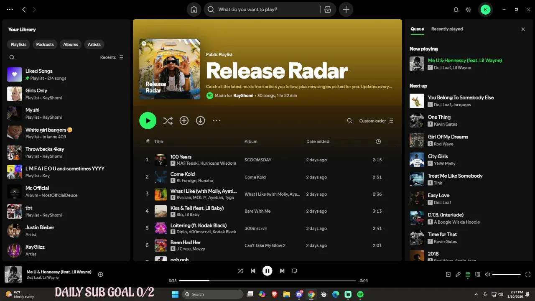Open Lil Baby artist link
The height and width of the screenshot is (301, 535).
tap(192, 214)
